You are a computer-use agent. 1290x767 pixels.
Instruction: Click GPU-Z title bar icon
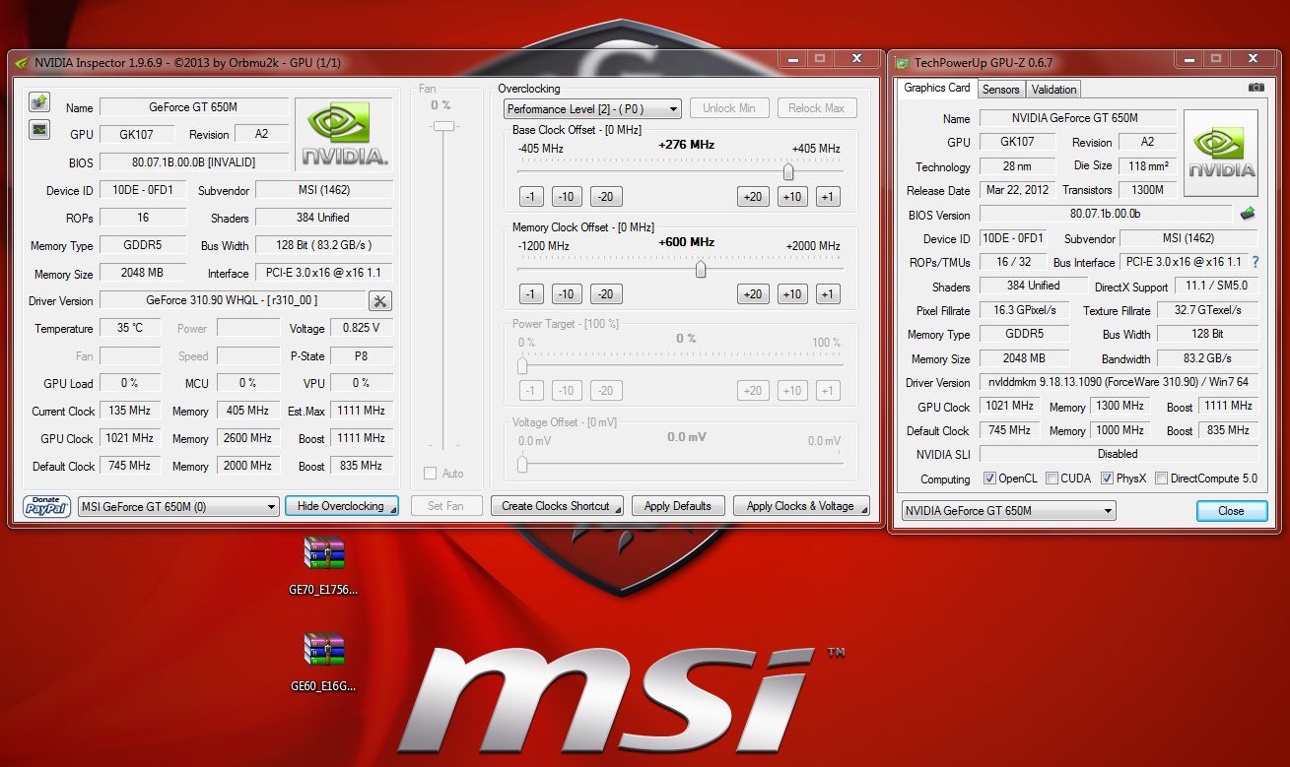(902, 63)
